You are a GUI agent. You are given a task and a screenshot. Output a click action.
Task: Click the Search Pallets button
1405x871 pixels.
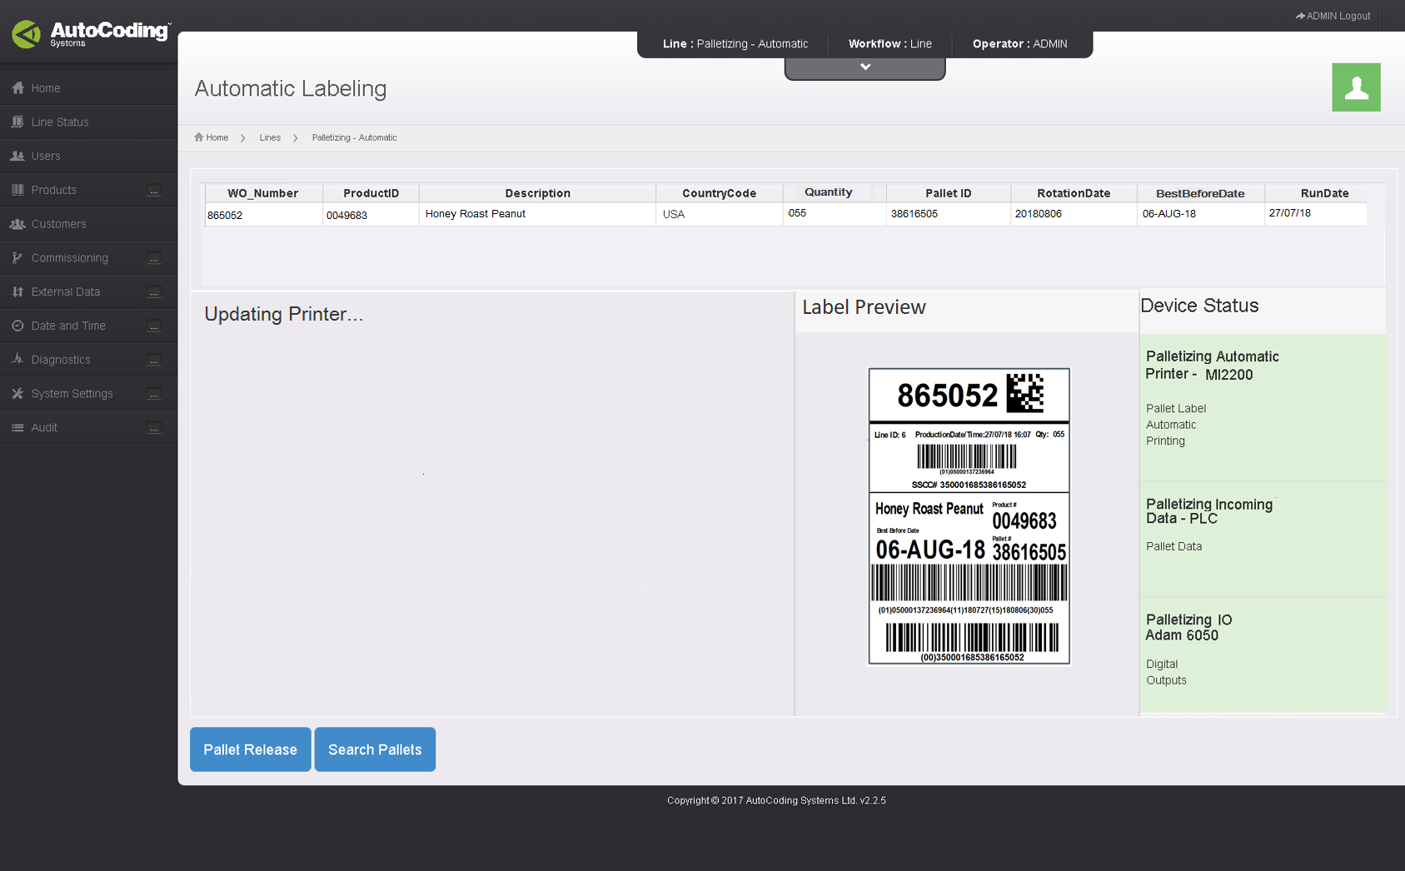click(x=375, y=749)
